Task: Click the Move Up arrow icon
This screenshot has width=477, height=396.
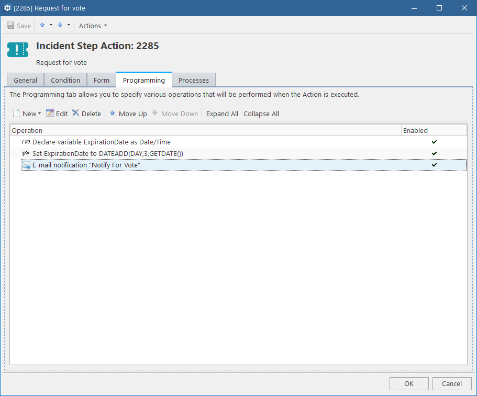Action: 112,113
